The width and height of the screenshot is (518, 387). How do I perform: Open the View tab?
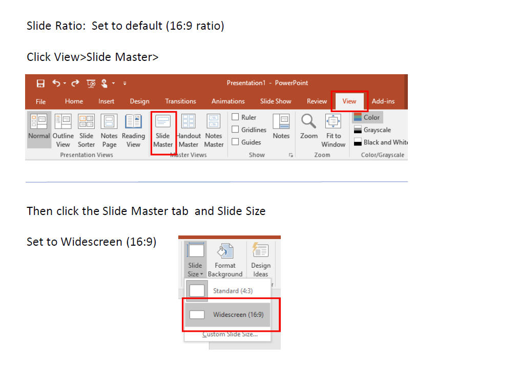click(x=349, y=101)
